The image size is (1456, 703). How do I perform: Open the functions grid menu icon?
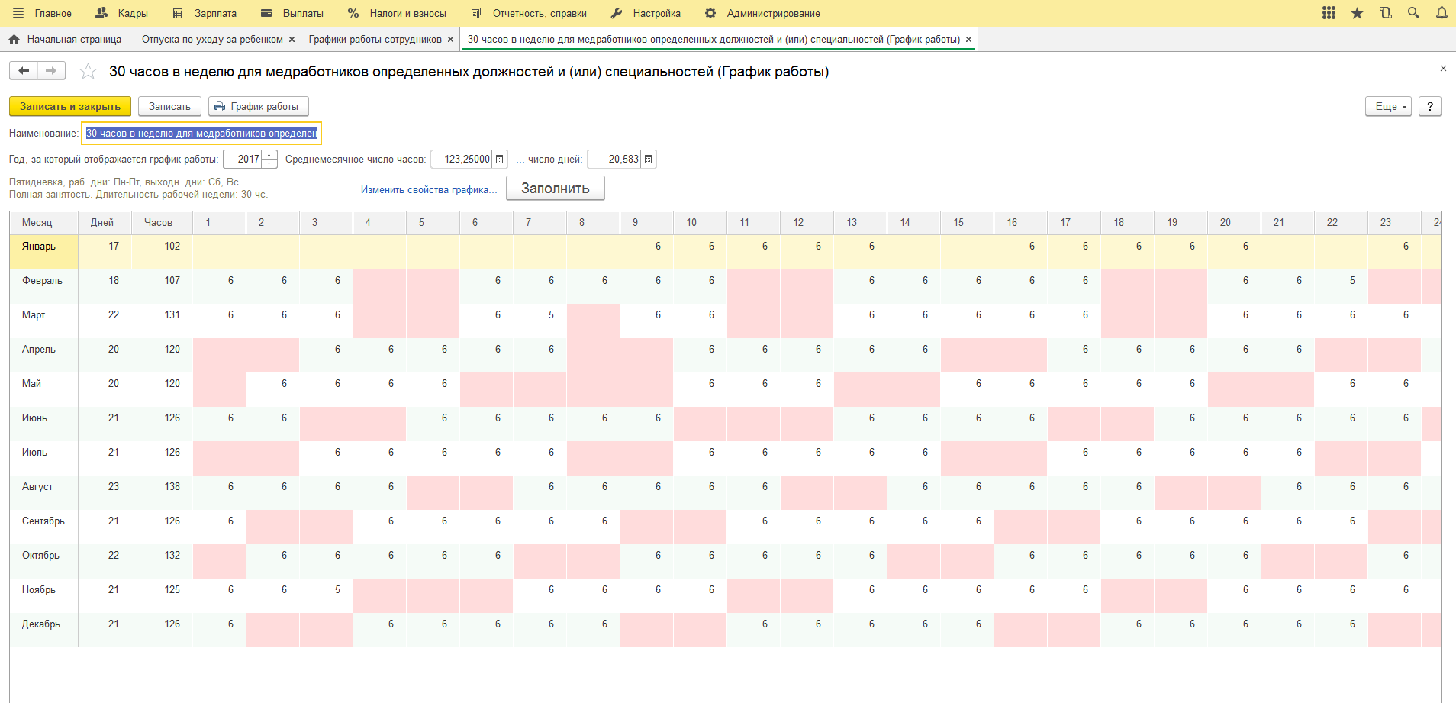[x=1329, y=13]
